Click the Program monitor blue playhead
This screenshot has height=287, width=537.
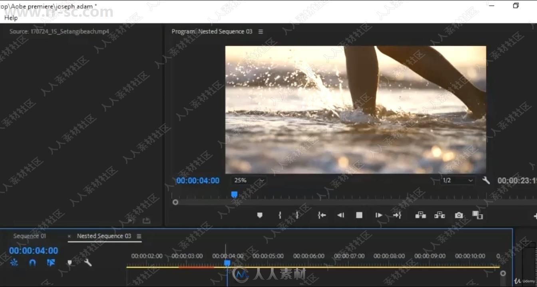pos(235,195)
